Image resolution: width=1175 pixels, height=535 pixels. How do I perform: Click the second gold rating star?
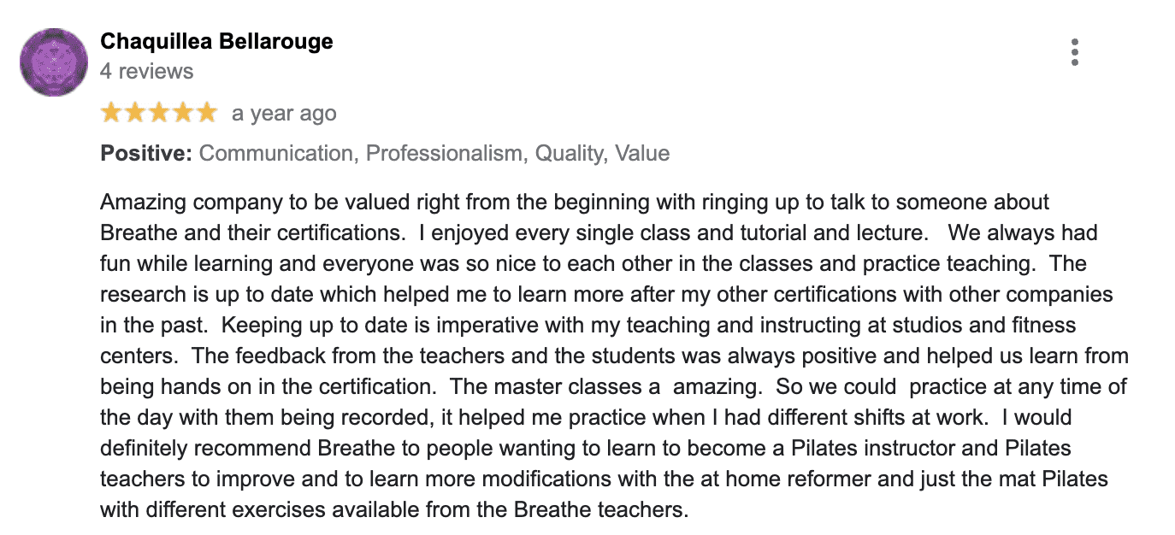pos(135,113)
